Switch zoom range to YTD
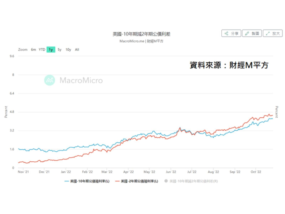 coord(42,49)
